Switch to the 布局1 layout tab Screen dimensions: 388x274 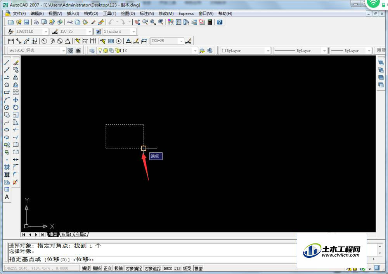click(66, 234)
